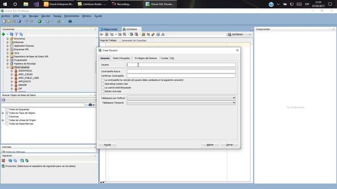
Task: Open the Tablespace Temporal dropdown
Action: (181, 103)
